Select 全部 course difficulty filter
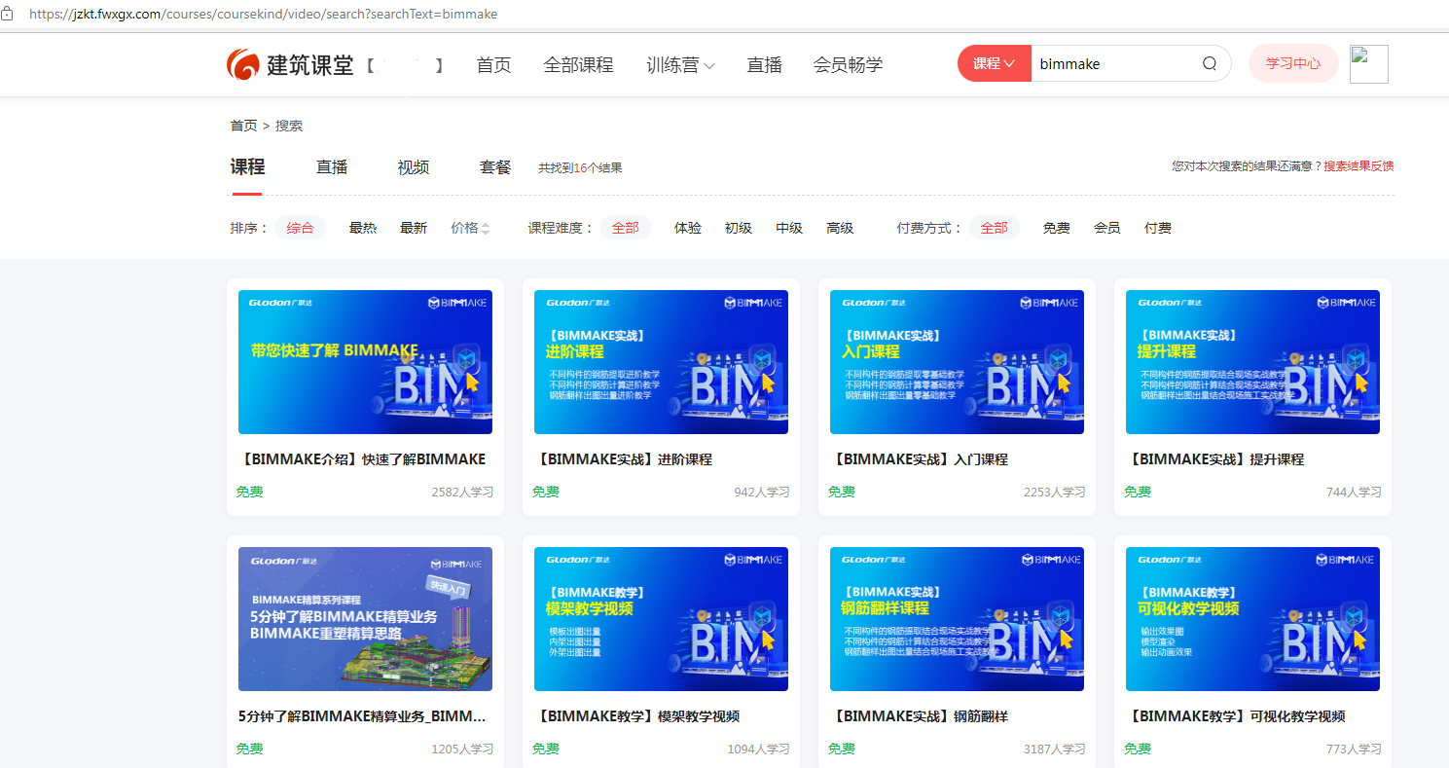This screenshot has width=1449, height=768. 625,228
